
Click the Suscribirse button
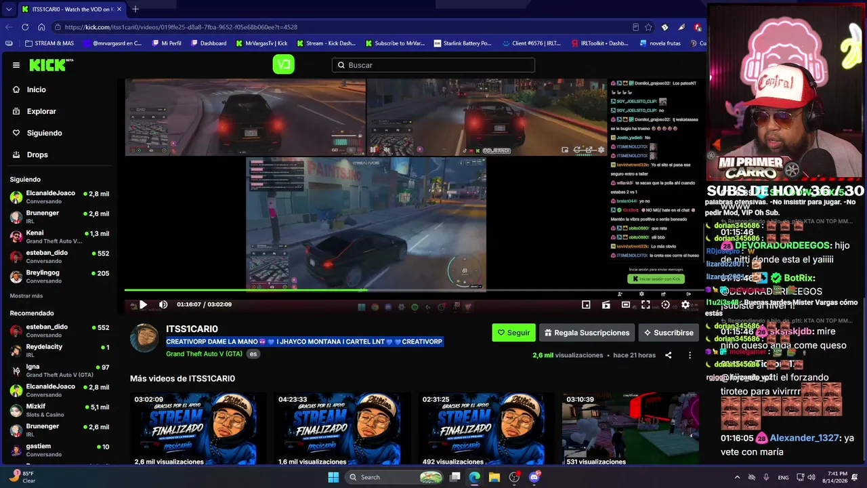pos(669,333)
